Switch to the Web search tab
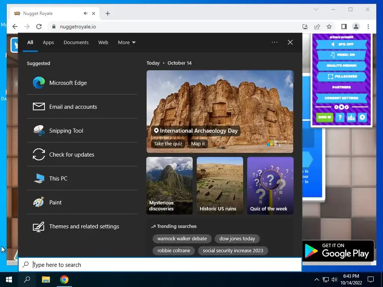This screenshot has width=383, height=287. 103,43
